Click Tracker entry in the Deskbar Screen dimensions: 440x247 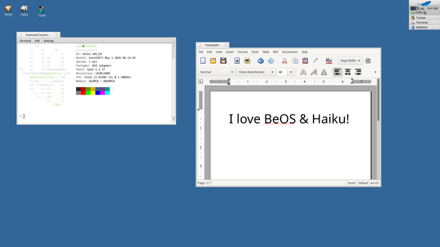pyautogui.click(x=424, y=18)
